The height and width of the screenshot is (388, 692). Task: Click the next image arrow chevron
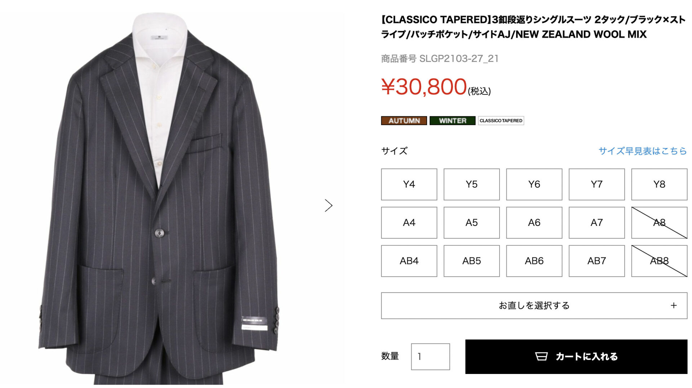tap(328, 205)
